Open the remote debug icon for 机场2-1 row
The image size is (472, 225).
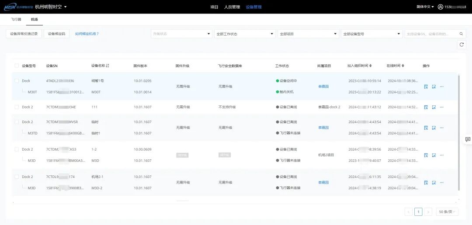(434, 182)
